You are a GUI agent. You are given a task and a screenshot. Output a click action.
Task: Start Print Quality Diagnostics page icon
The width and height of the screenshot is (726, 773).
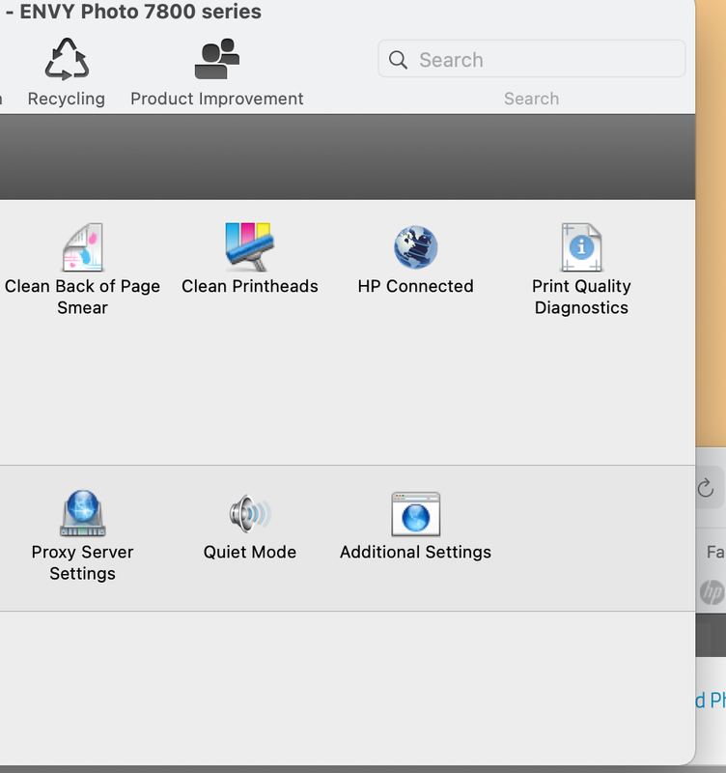581,247
